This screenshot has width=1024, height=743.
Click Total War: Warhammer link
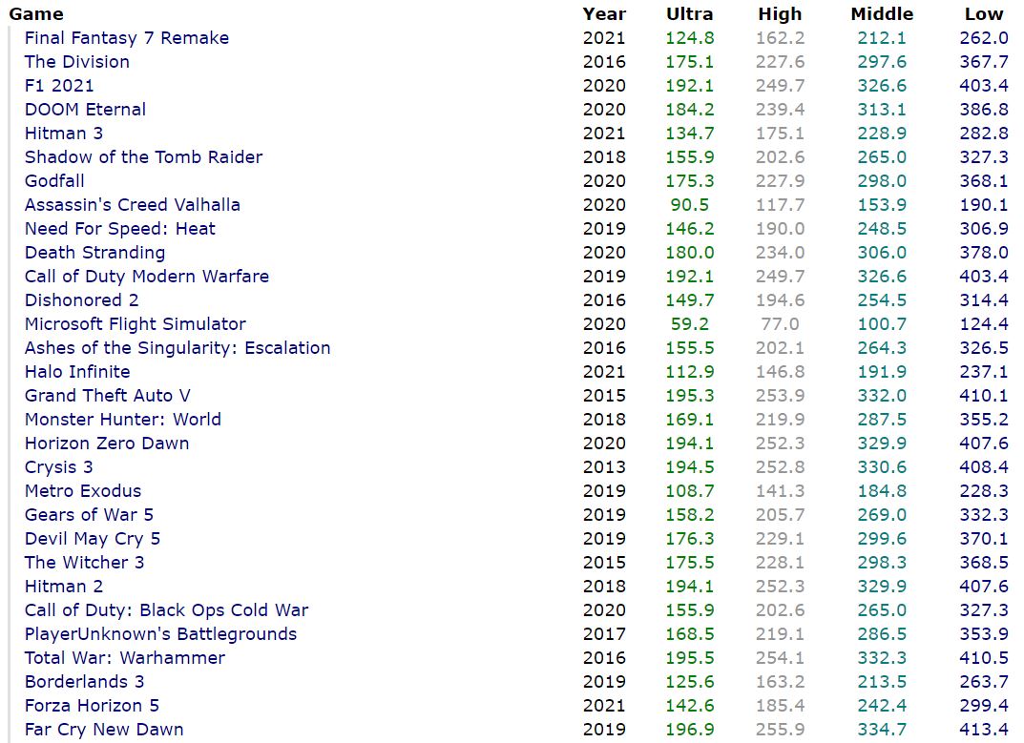(125, 658)
